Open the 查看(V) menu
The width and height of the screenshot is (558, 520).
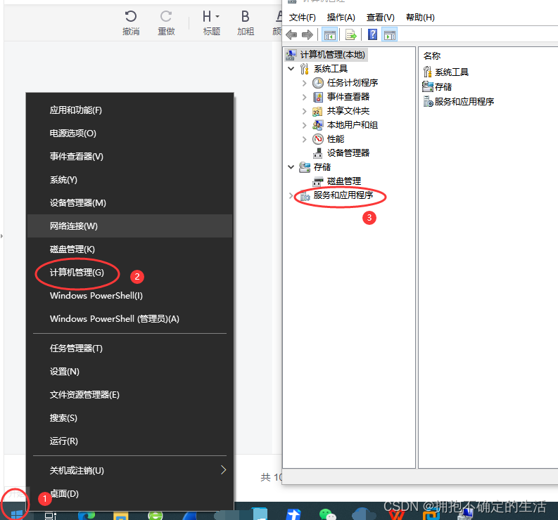click(381, 18)
